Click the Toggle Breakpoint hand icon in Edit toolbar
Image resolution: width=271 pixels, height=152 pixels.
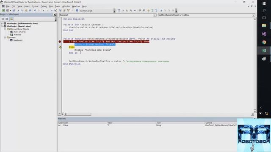tap(149, 11)
